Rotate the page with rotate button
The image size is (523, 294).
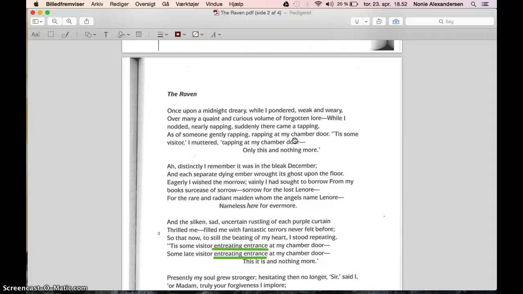click(379, 21)
